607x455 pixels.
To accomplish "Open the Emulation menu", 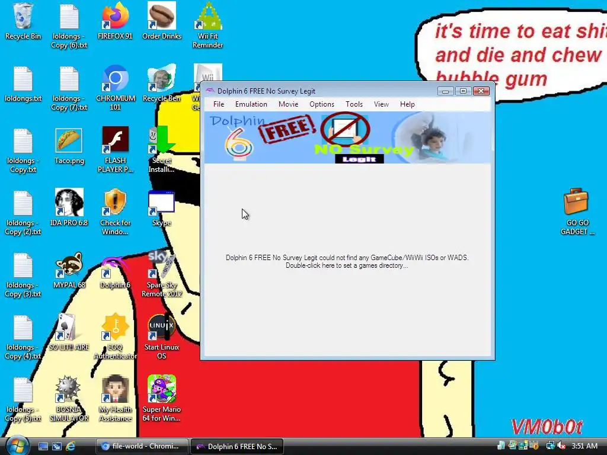I will [x=251, y=104].
